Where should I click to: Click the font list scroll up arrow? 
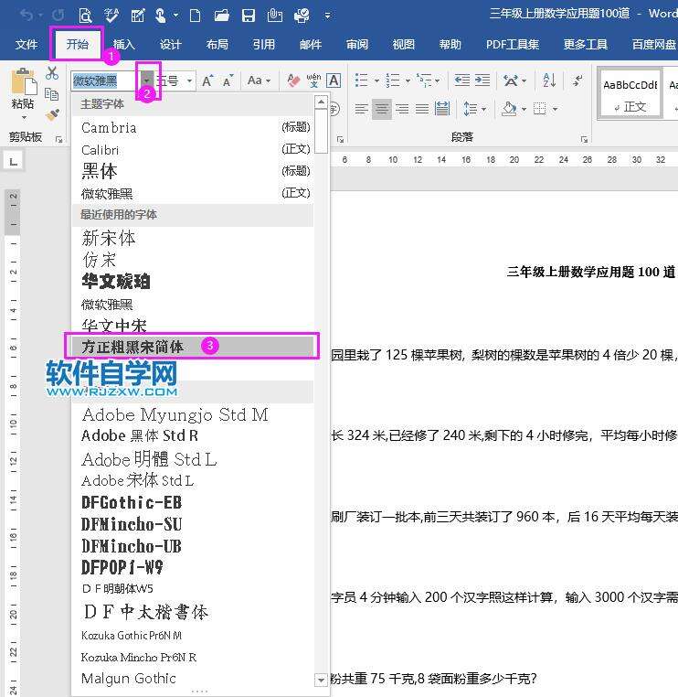point(321,102)
